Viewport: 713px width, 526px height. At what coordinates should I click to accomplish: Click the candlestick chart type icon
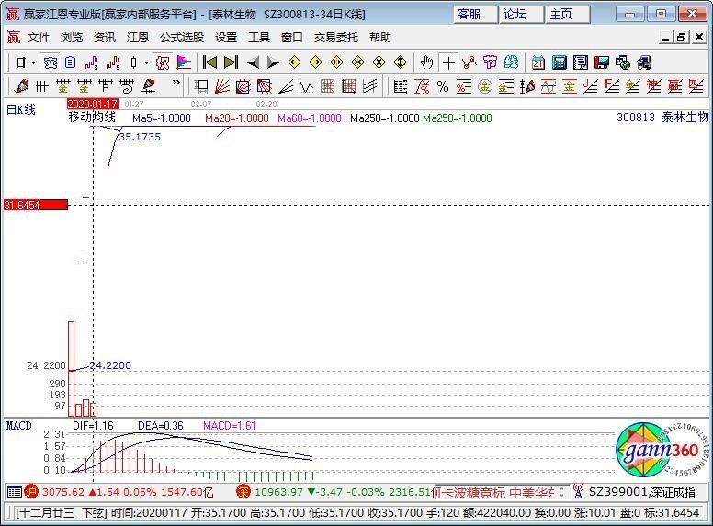(133, 62)
